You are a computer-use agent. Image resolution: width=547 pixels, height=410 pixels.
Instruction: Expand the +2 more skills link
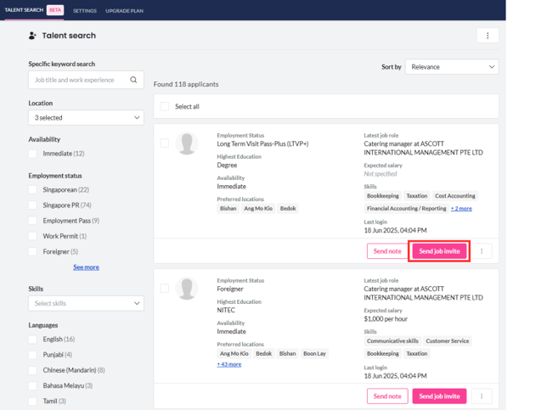[461, 209]
